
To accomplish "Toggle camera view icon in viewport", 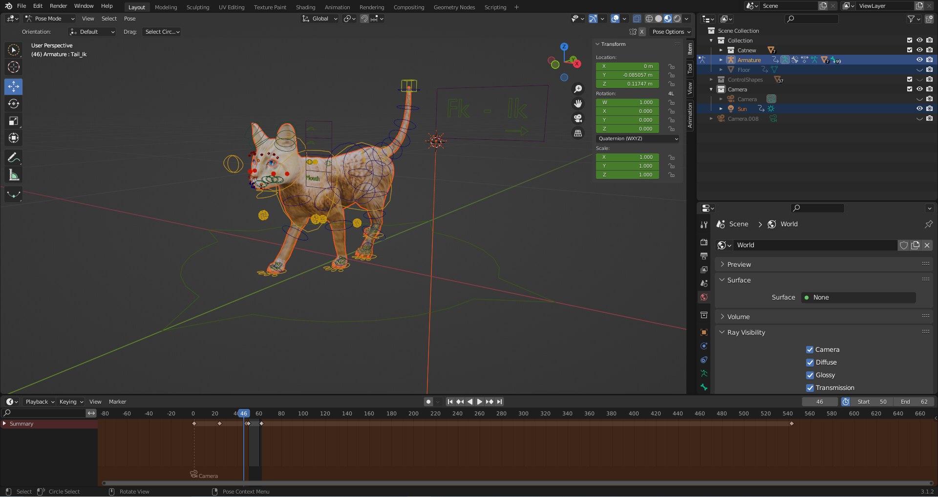I will point(578,118).
